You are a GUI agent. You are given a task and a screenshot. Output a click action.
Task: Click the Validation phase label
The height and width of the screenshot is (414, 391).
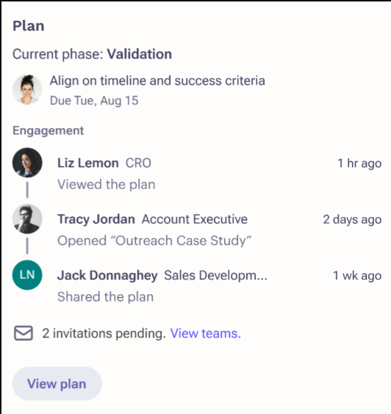pyautogui.click(x=140, y=54)
